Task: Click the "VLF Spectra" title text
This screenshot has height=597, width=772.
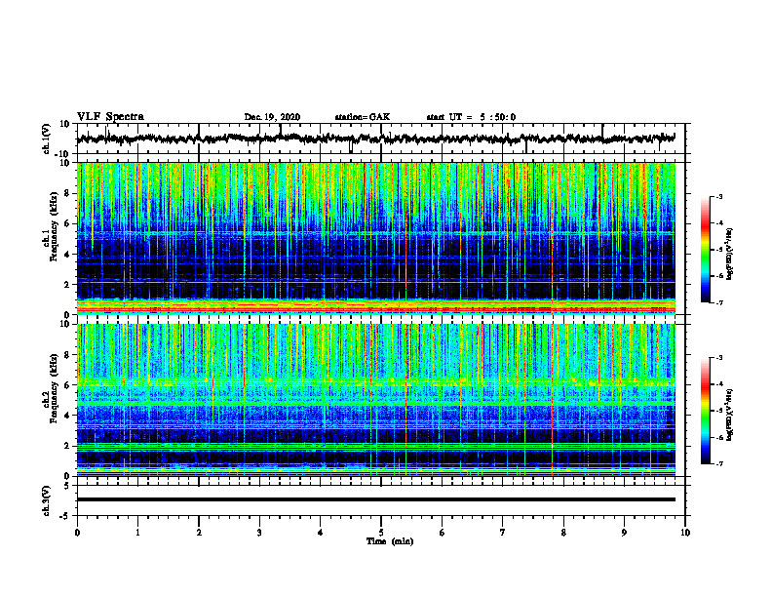Action: pyautogui.click(x=110, y=117)
